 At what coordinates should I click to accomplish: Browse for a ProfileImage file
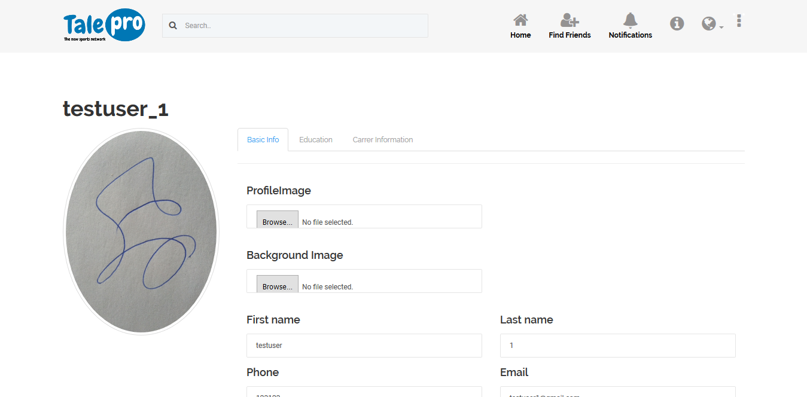(x=278, y=219)
